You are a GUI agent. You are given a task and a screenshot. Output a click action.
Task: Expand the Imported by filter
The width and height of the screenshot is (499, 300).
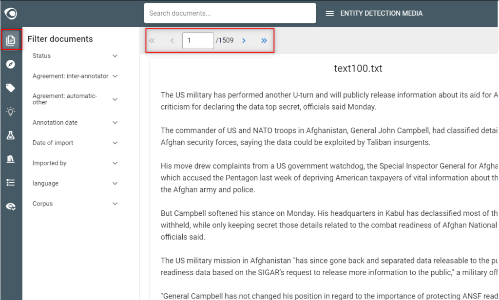[76, 163]
